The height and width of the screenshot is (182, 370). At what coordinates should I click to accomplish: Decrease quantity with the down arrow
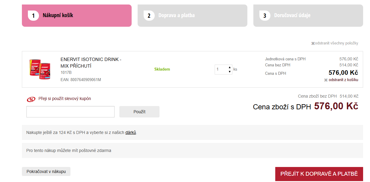(x=230, y=72)
